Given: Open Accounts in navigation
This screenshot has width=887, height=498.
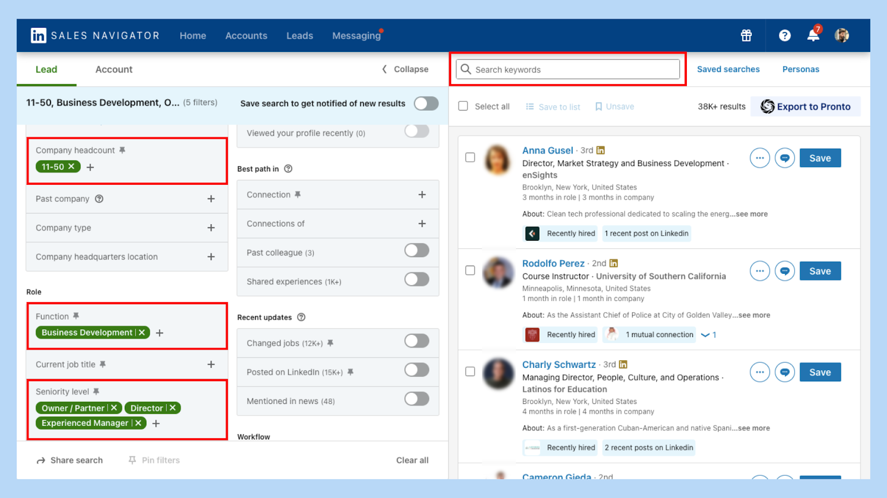Looking at the screenshot, I should coord(246,35).
